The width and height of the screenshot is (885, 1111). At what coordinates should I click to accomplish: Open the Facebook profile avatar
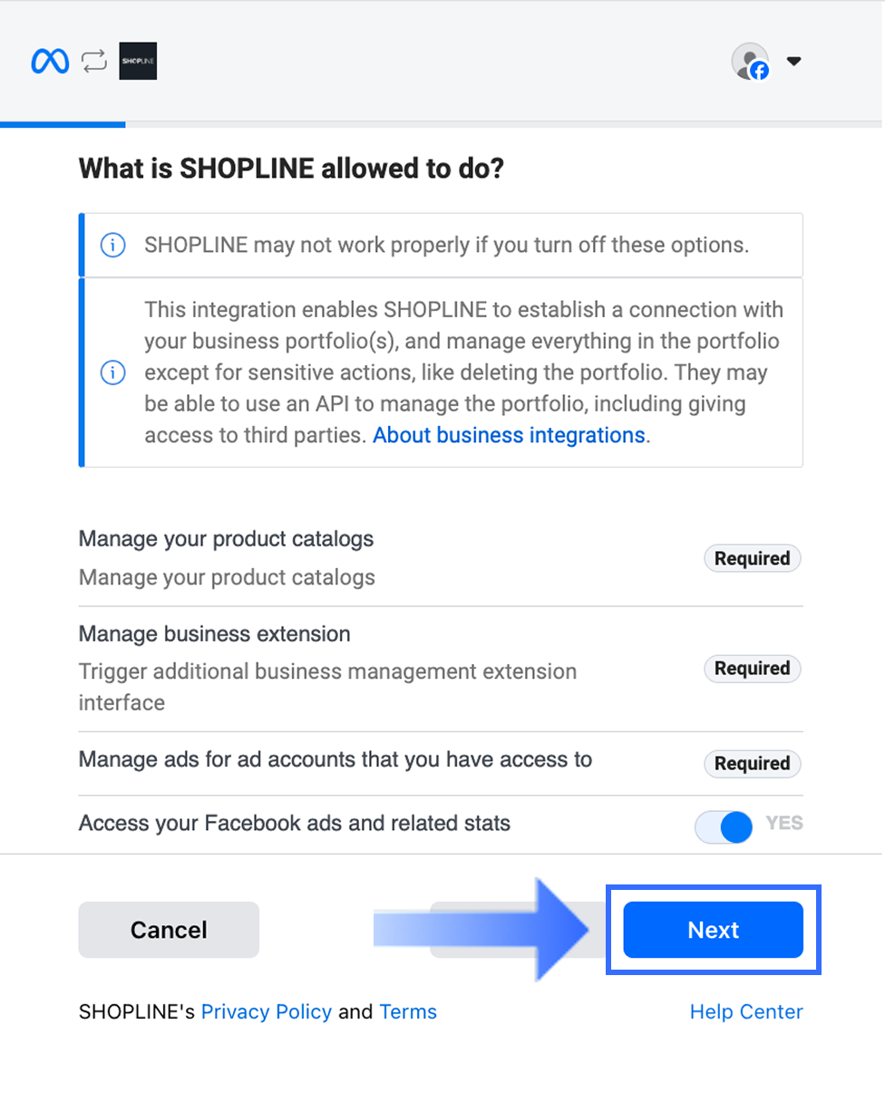750,62
